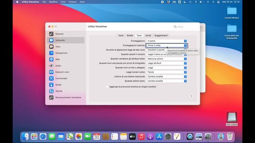
Task: Open Calendar from the Dock
Action: tap(96, 137)
